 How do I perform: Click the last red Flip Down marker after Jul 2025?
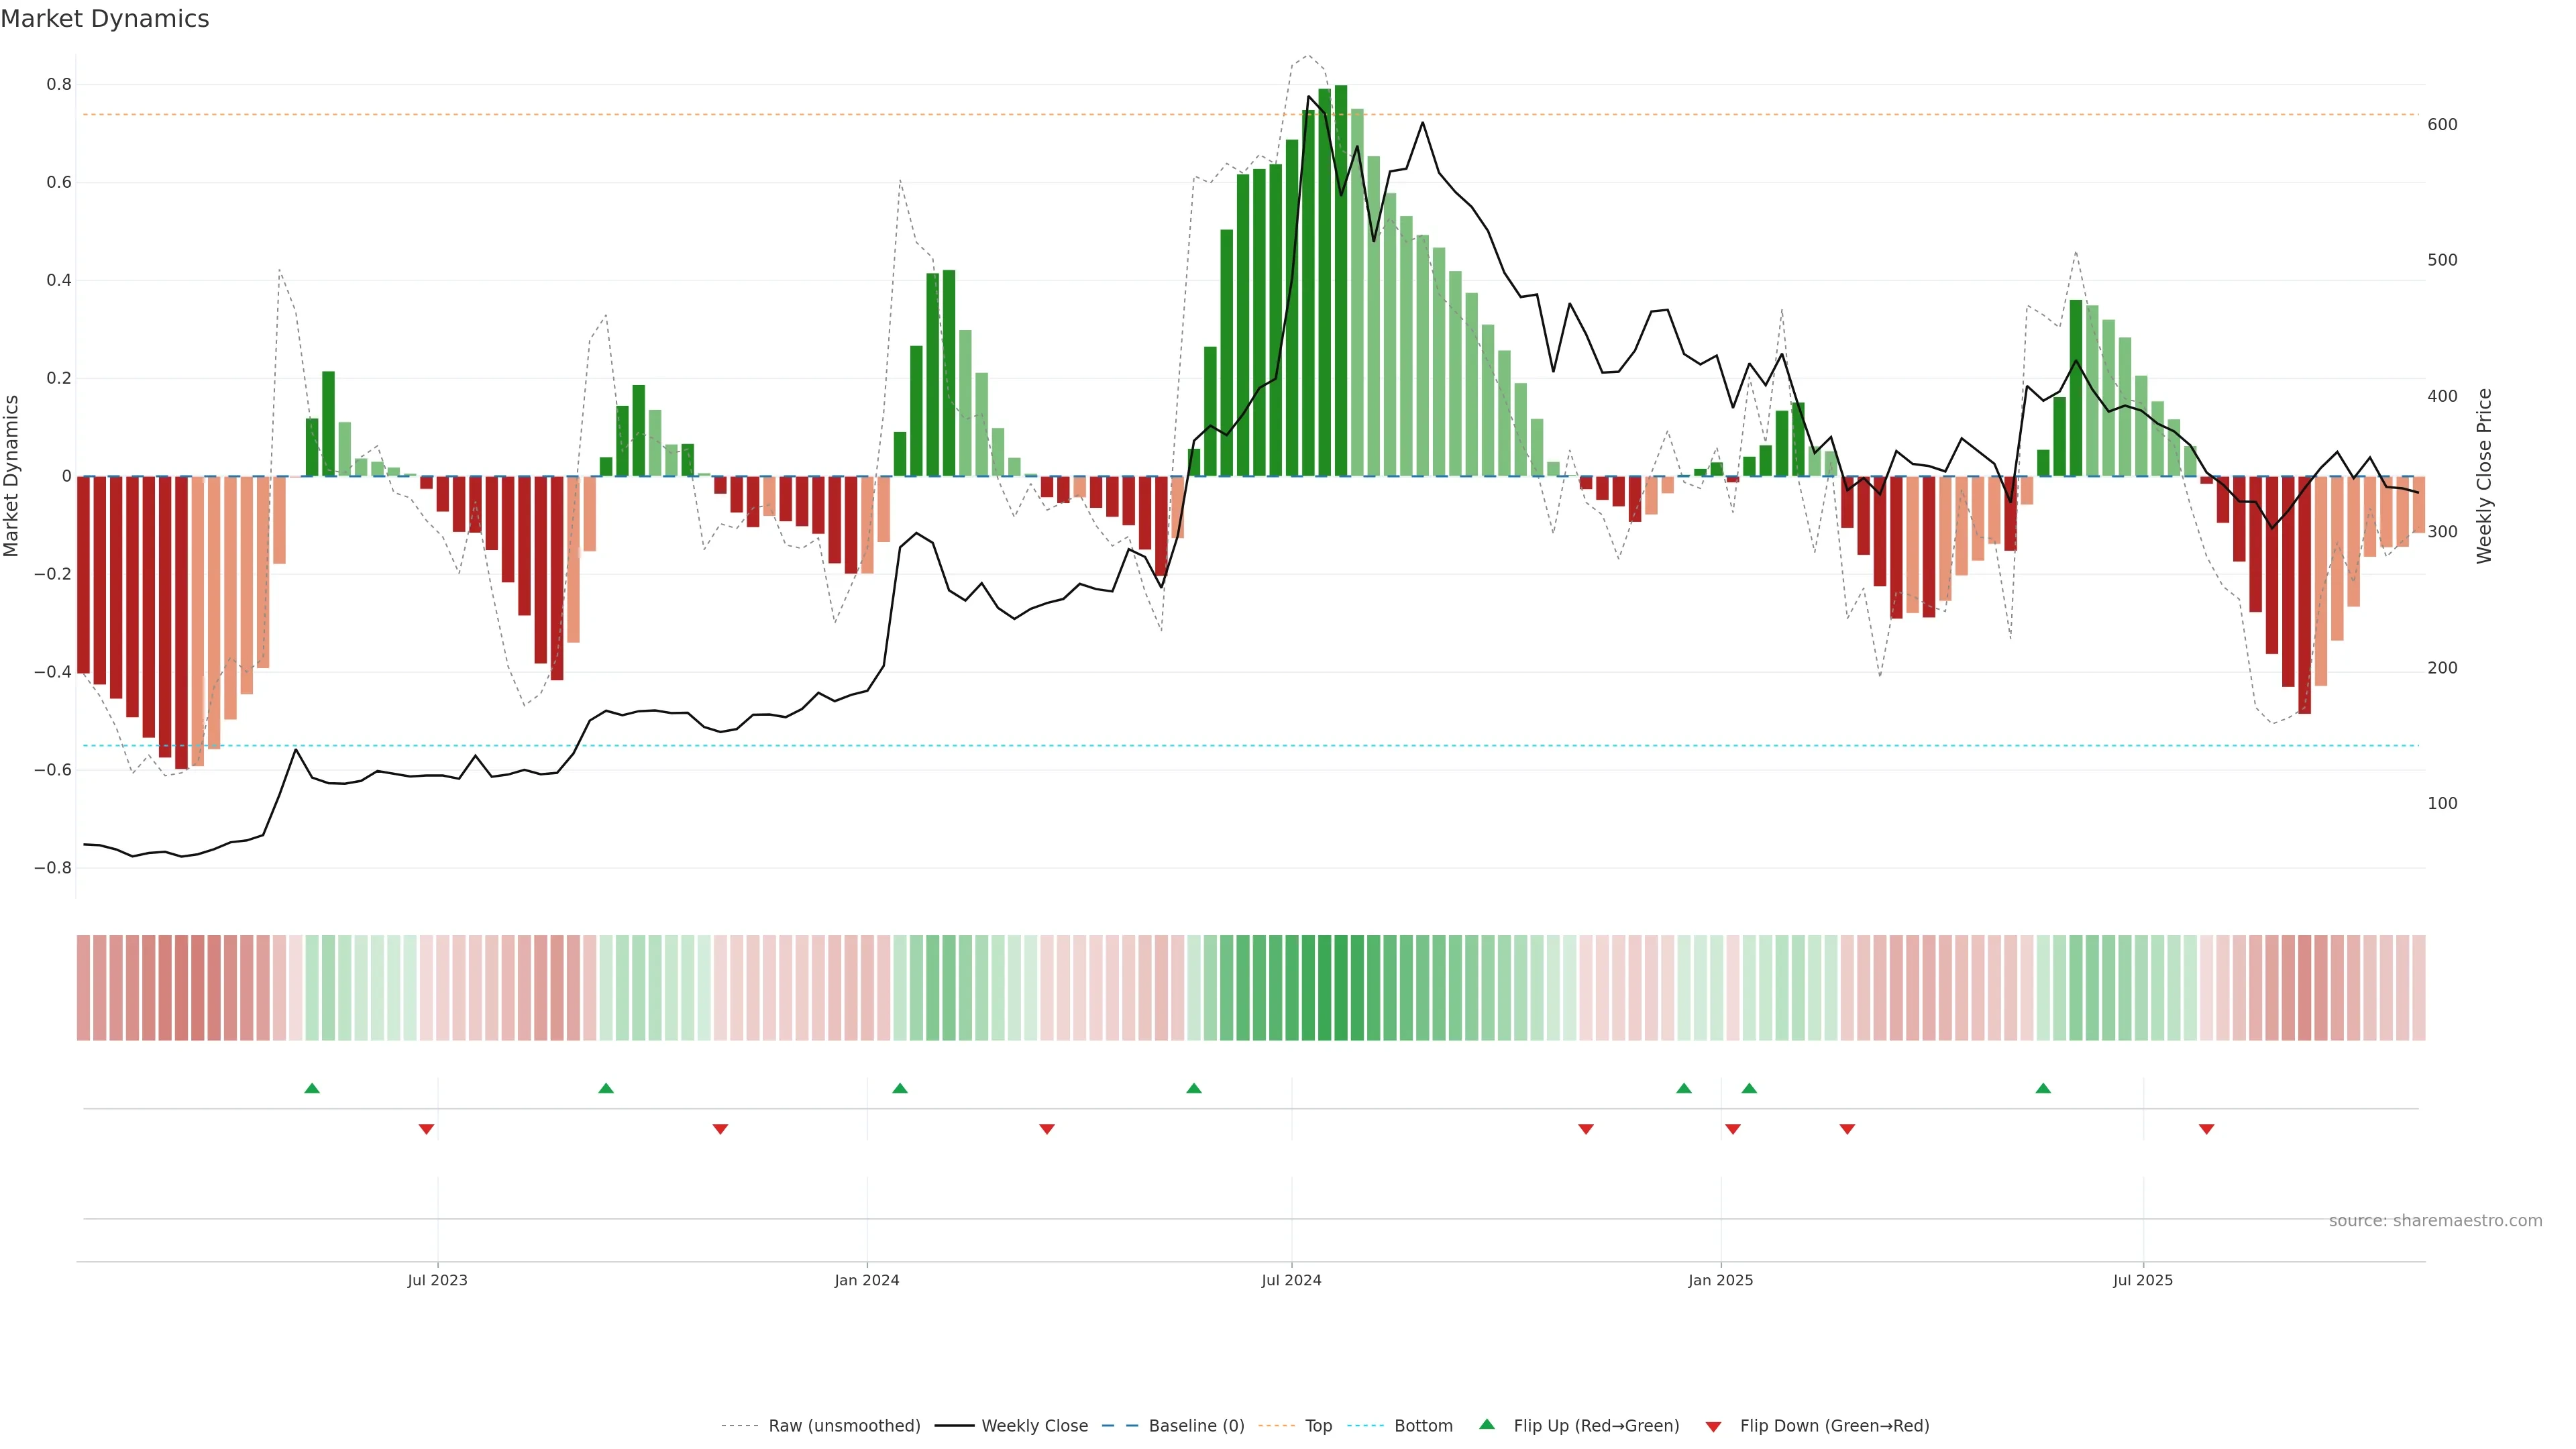pyautogui.click(x=2206, y=1129)
